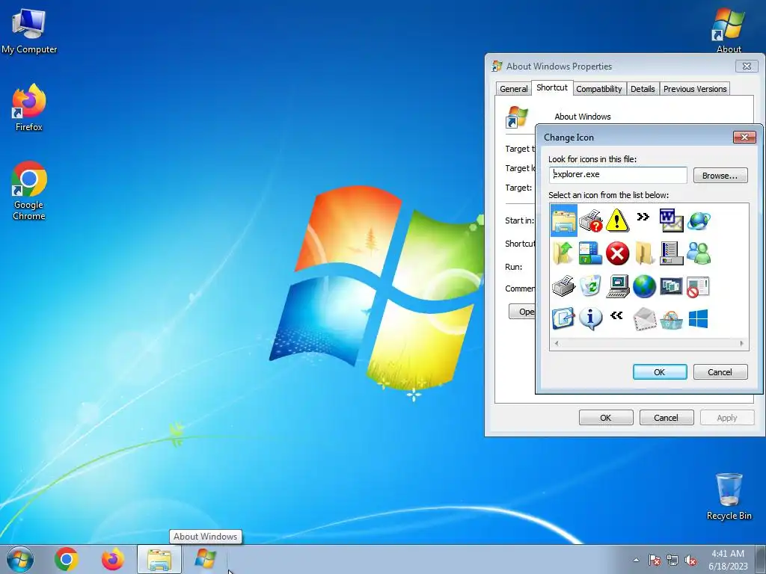Viewport: 766px width, 574px height.
Task: Launch Google Chrome from the taskbar
Action: [x=67, y=559]
